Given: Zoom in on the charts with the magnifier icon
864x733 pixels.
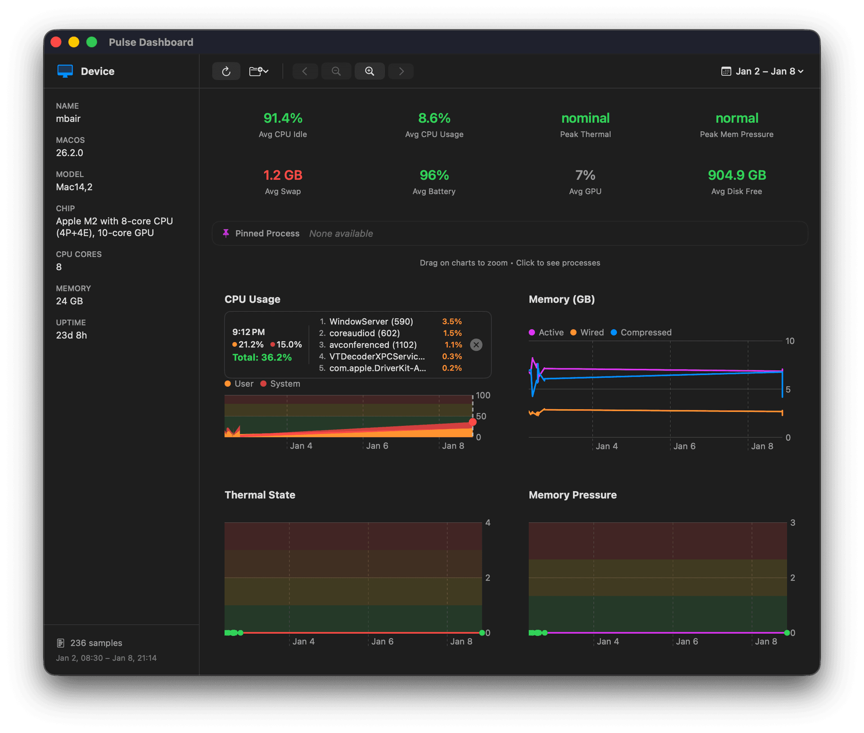Looking at the screenshot, I should [x=369, y=71].
